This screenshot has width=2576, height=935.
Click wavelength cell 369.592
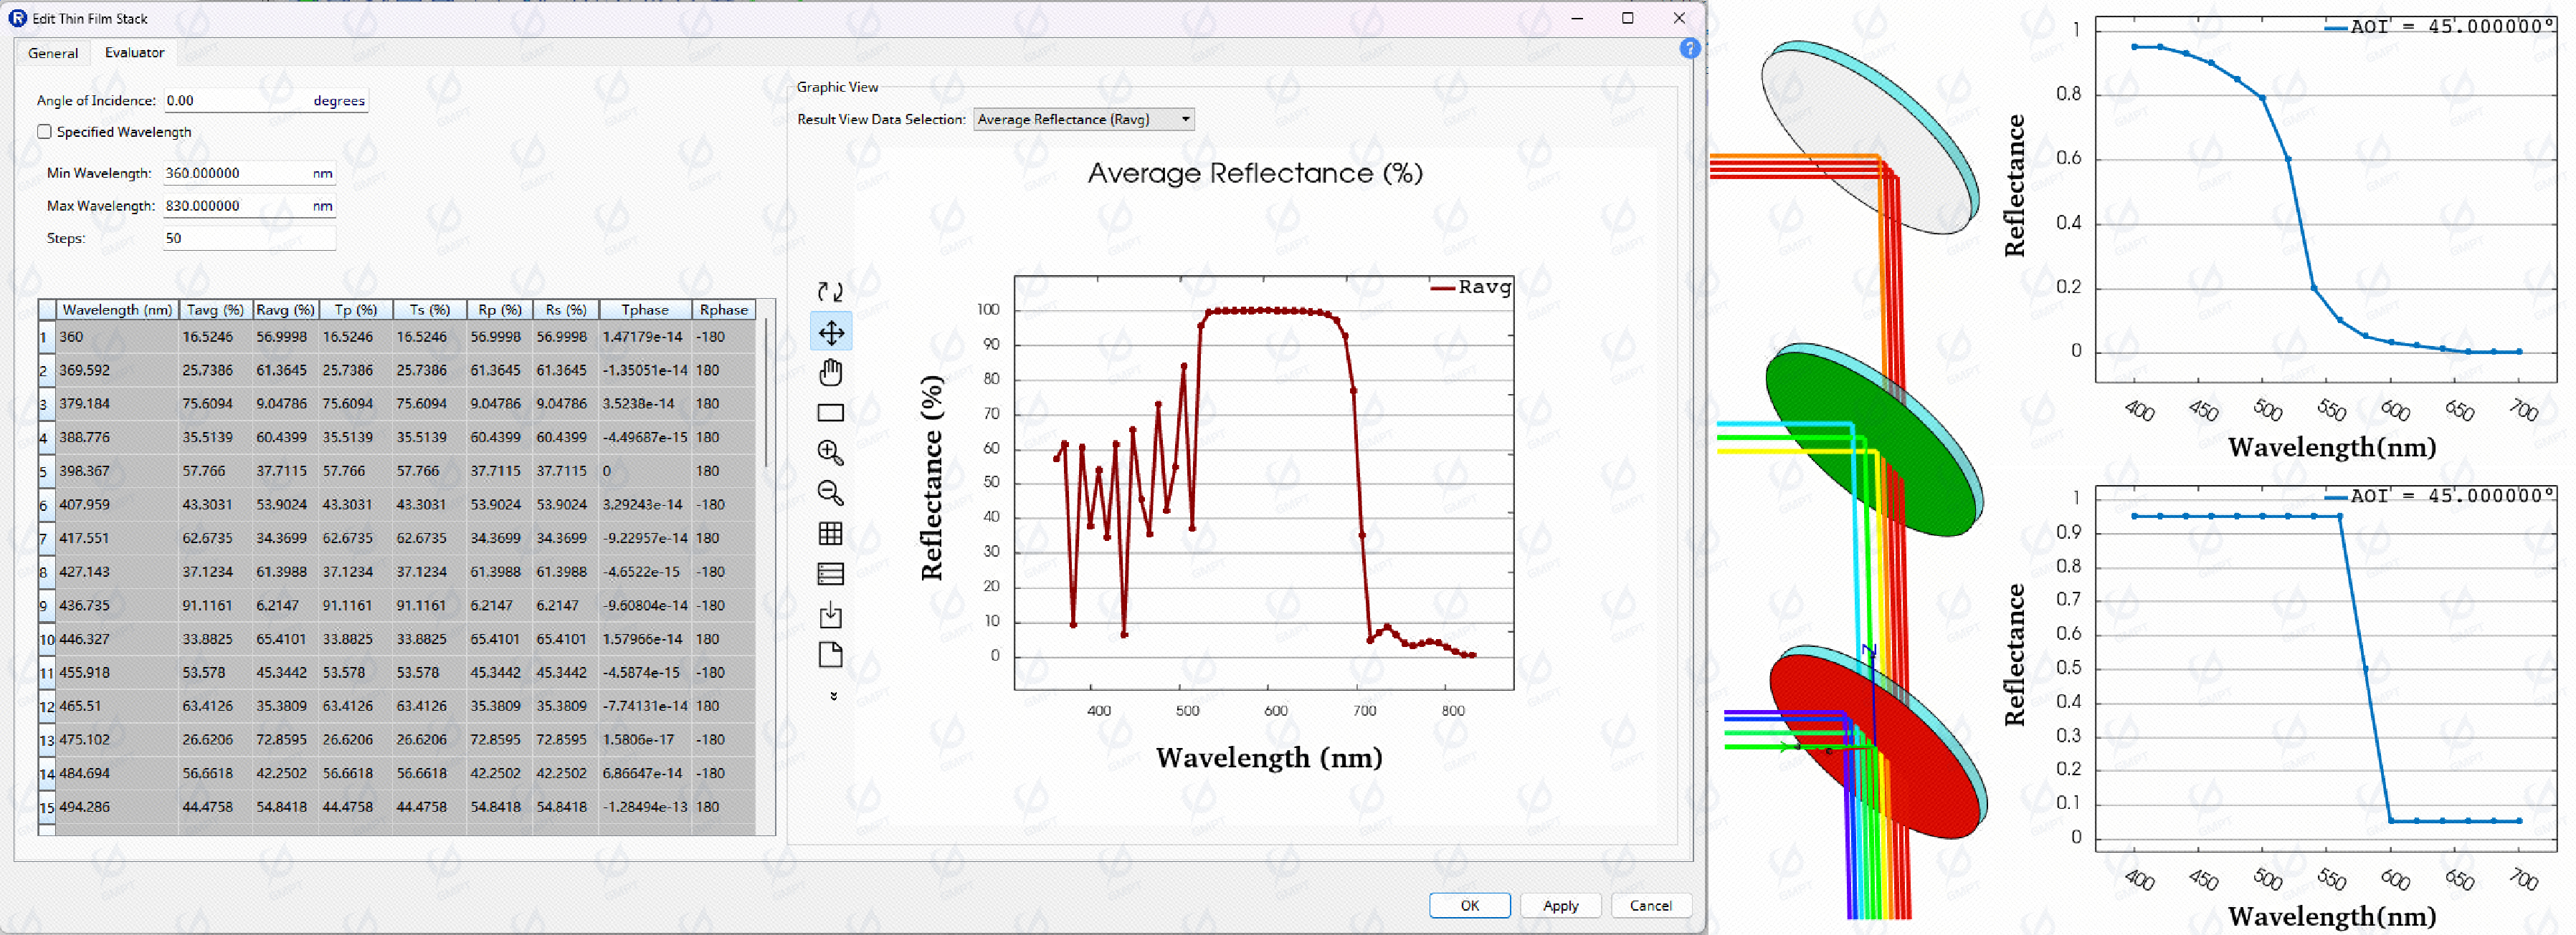[117, 370]
